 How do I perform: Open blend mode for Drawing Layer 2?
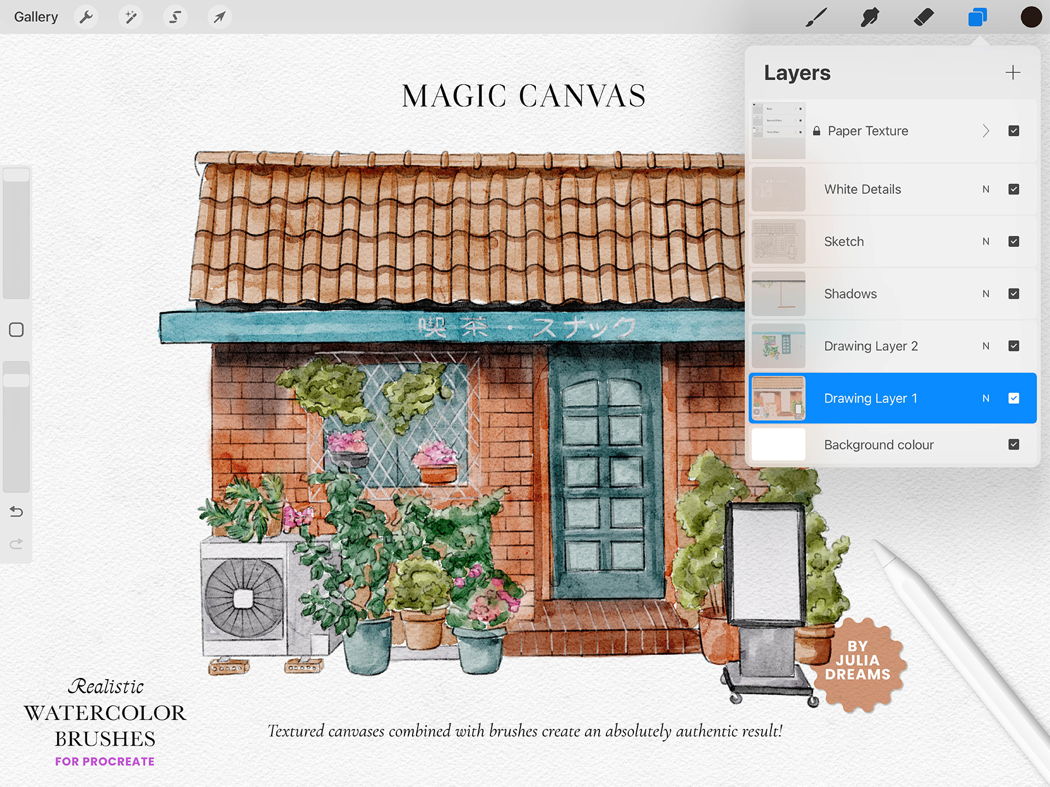[x=985, y=346]
